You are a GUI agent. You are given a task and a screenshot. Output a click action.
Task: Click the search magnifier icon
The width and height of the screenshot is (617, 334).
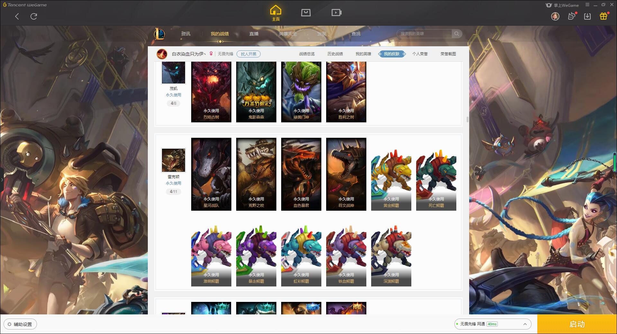457,34
